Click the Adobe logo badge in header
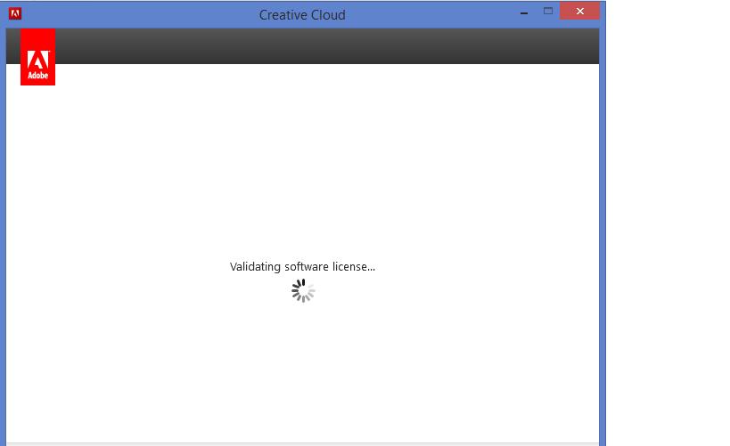The height and width of the screenshot is (446, 730). point(37,57)
